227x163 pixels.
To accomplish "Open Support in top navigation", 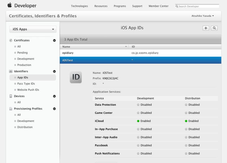I will 137,6.
